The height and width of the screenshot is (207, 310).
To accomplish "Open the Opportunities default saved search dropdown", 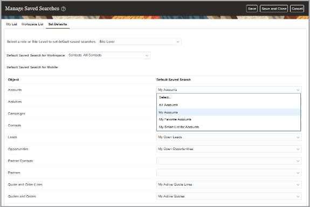I will [229, 149].
